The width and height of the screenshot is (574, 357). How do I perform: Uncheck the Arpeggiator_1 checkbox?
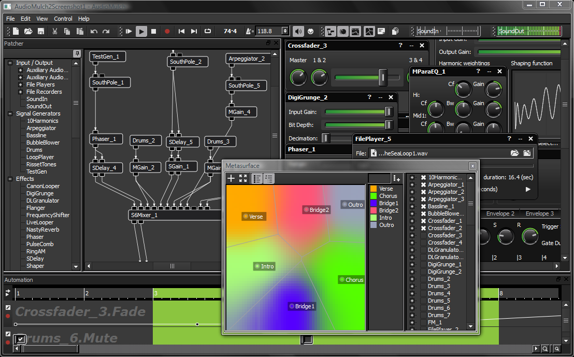[x=424, y=184]
